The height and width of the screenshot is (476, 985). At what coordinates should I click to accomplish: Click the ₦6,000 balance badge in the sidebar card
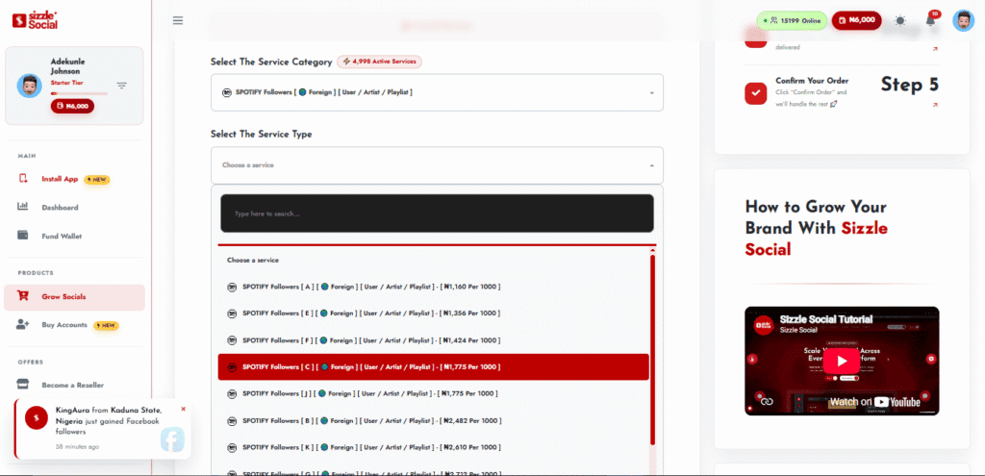73,106
